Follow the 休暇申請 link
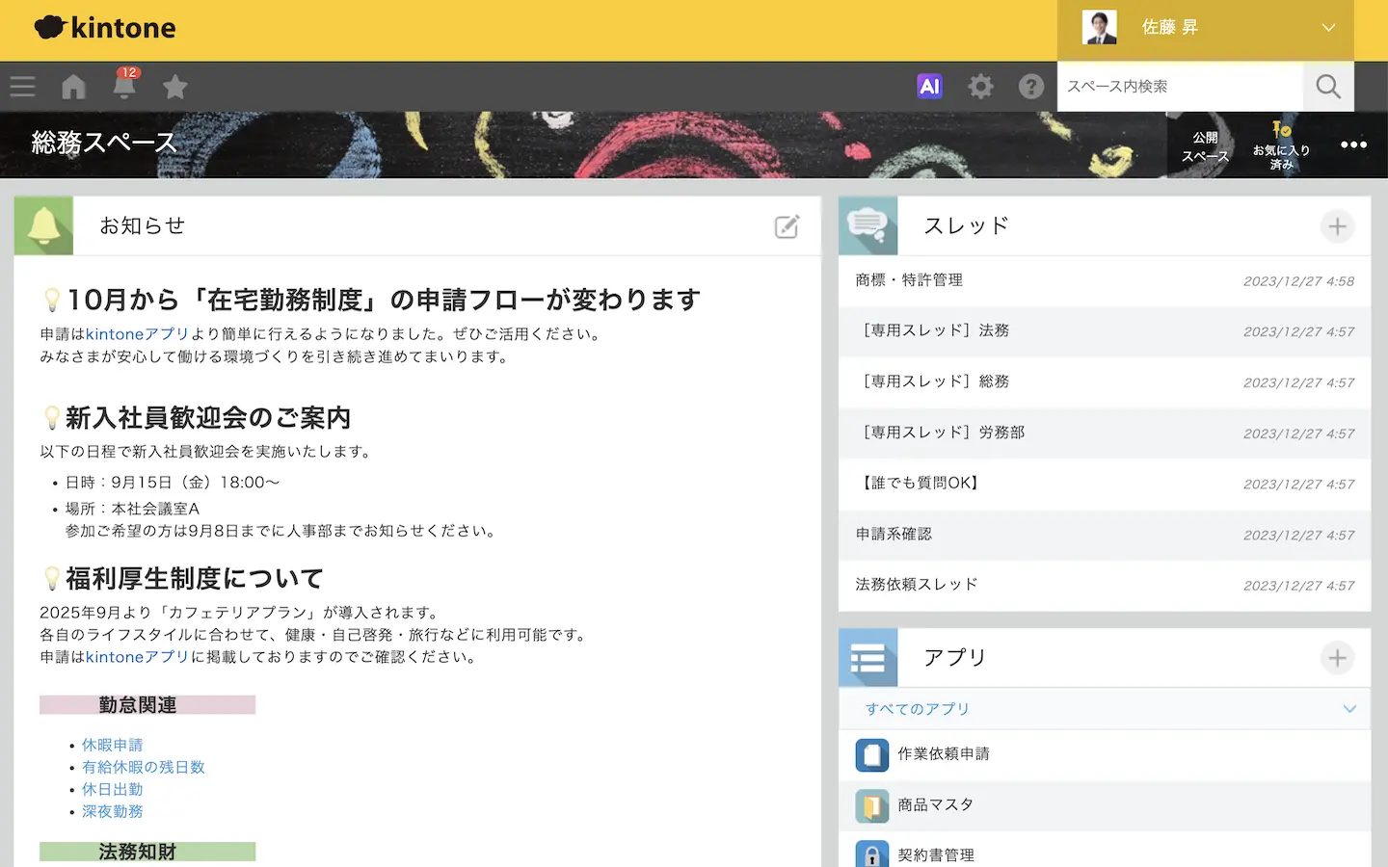Viewport: 1388px width, 867px height. [112, 745]
